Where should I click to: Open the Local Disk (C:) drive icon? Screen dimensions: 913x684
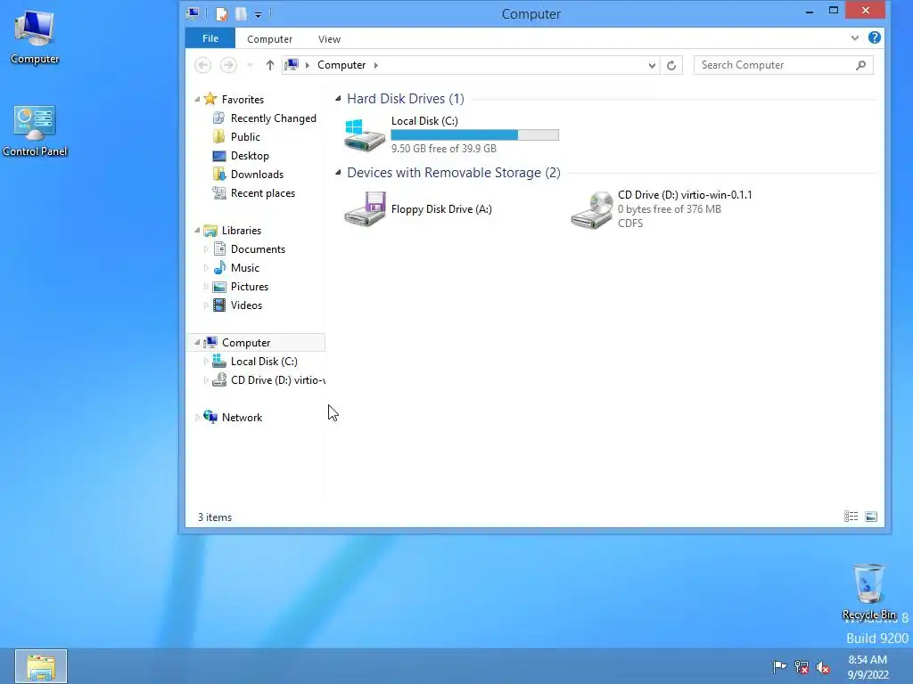click(x=365, y=135)
